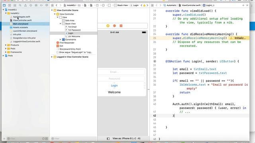Open the Source Control navigator icon
Image resolution: width=255 pixels, height=143 pixels.
[x=10, y=5]
